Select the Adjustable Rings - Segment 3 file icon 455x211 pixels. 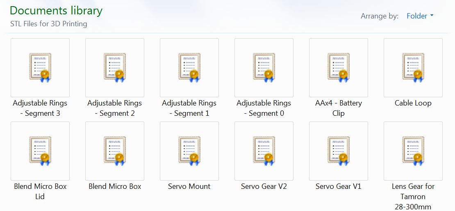click(x=40, y=68)
